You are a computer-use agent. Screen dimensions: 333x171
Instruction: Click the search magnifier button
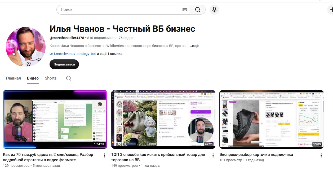tap(198, 10)
